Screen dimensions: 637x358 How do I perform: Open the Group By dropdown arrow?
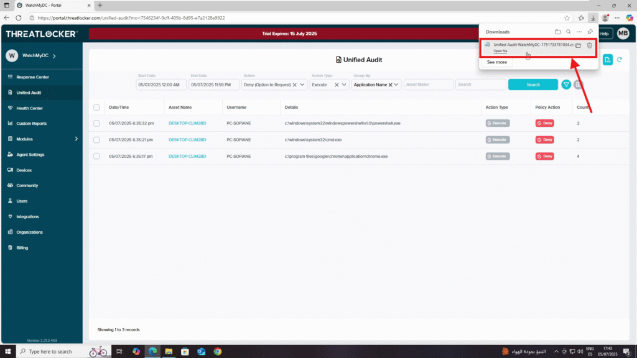pyautogui.click(x=396, y=85)
